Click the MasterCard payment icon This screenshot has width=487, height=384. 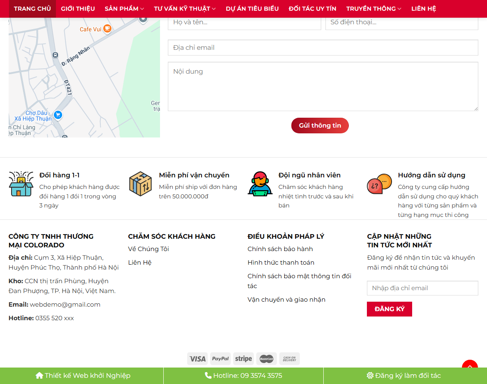(267, 358)
